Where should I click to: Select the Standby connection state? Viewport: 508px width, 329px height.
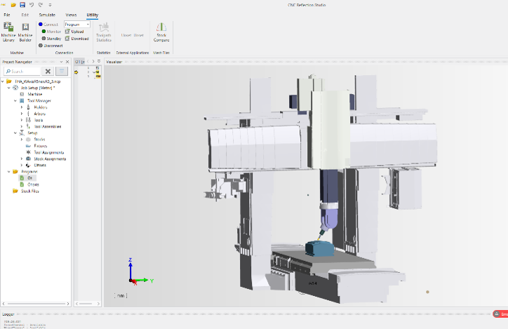coord(51,39)
